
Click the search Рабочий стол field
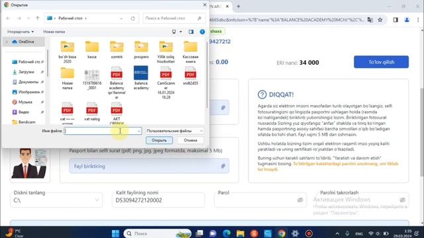tap(174, 19)
